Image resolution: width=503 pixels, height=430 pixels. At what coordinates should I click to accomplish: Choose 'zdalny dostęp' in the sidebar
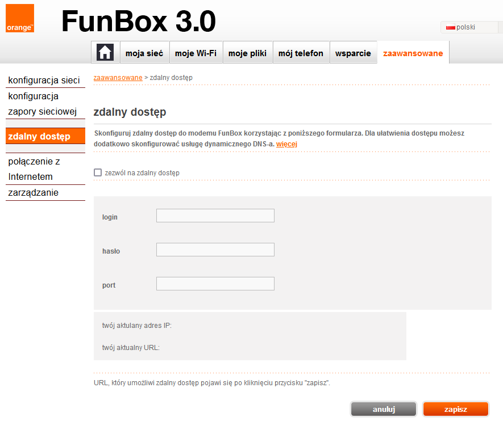[40, 136]
